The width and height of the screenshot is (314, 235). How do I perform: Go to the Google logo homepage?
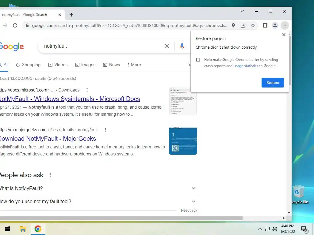pyautogui.click(x=12, y=47)
